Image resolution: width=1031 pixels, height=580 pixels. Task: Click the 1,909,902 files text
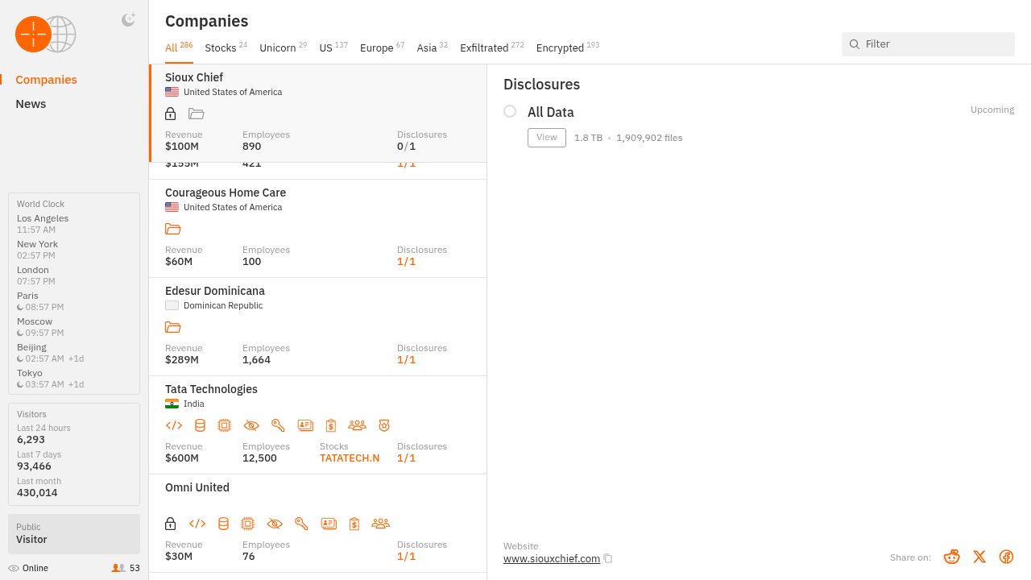point(649,138)
